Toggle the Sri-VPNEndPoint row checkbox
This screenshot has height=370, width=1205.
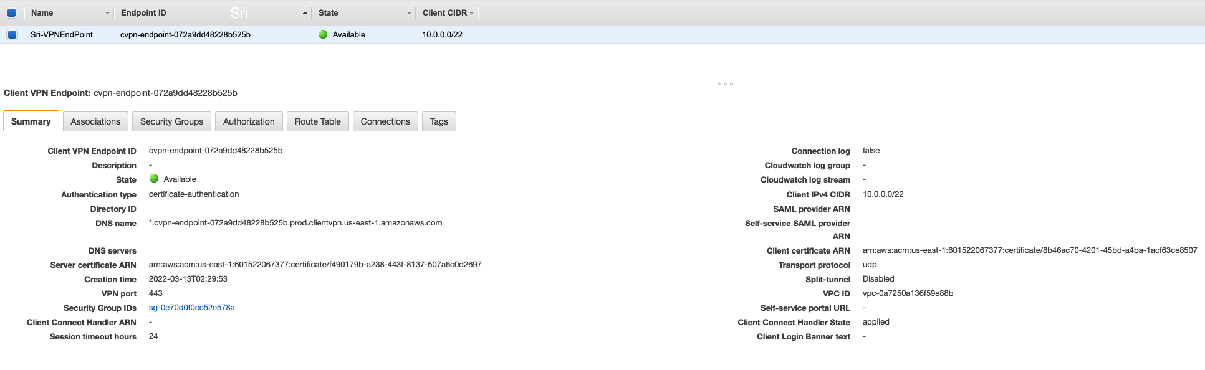[12, 34]
